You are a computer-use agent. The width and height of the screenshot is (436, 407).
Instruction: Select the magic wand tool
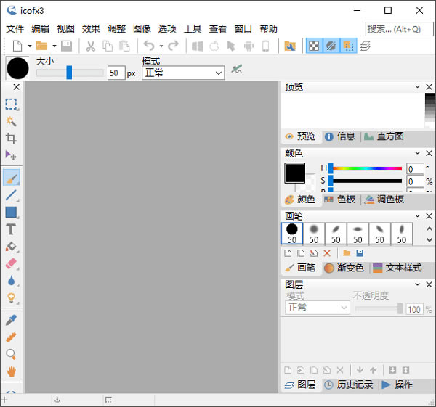click(x=11, y=121)
